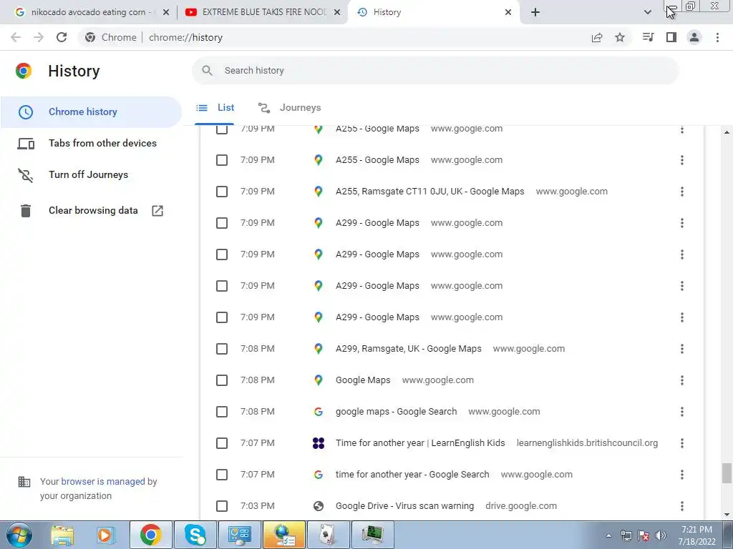
Task: Open Windows Explorer folder in taskbar
Action: click(62, 535)
